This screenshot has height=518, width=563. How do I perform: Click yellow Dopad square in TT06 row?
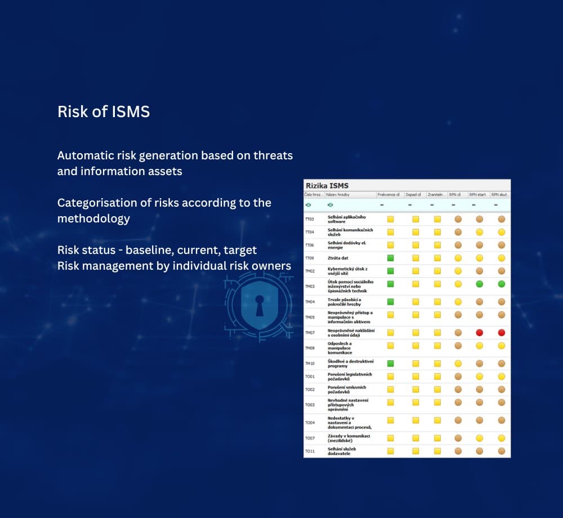pos(416,245)
